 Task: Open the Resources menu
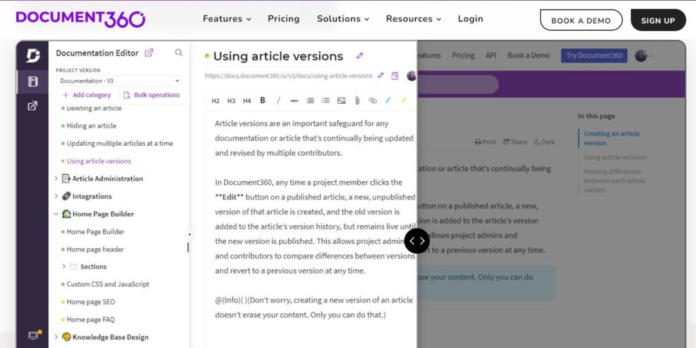[x=413, y=19]
